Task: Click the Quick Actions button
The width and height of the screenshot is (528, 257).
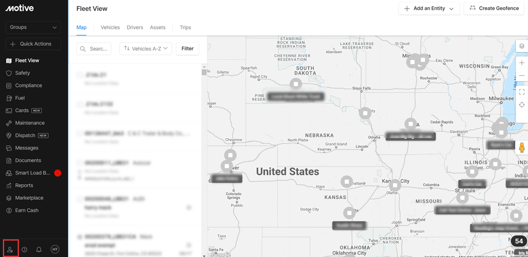Action: point(33,44)
